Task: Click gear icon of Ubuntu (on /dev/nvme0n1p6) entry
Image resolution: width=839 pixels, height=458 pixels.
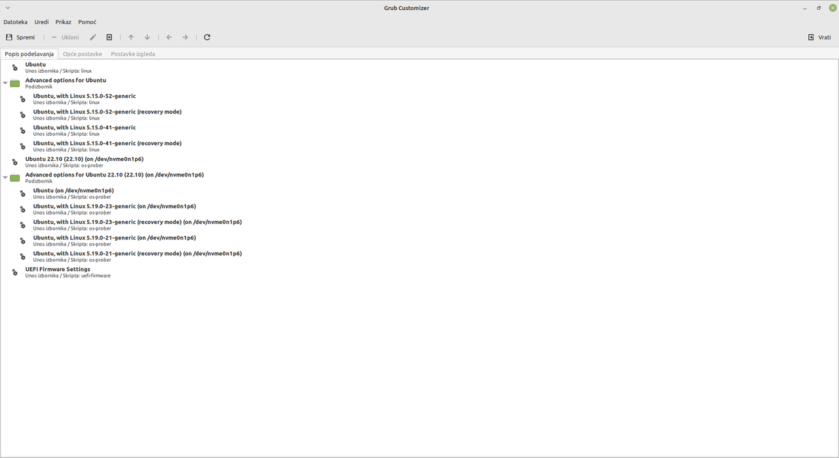Action: click(x=23, y=194)
